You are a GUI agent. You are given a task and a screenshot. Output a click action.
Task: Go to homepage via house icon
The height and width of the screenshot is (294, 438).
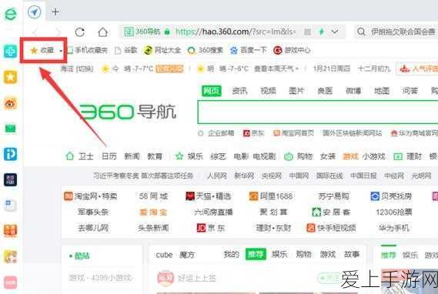[x=102, y=32]
